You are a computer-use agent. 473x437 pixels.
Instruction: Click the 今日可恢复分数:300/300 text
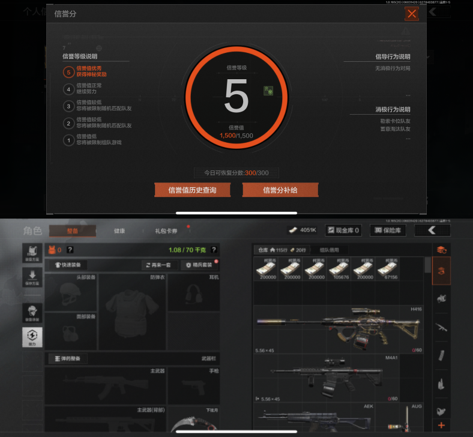236,173
